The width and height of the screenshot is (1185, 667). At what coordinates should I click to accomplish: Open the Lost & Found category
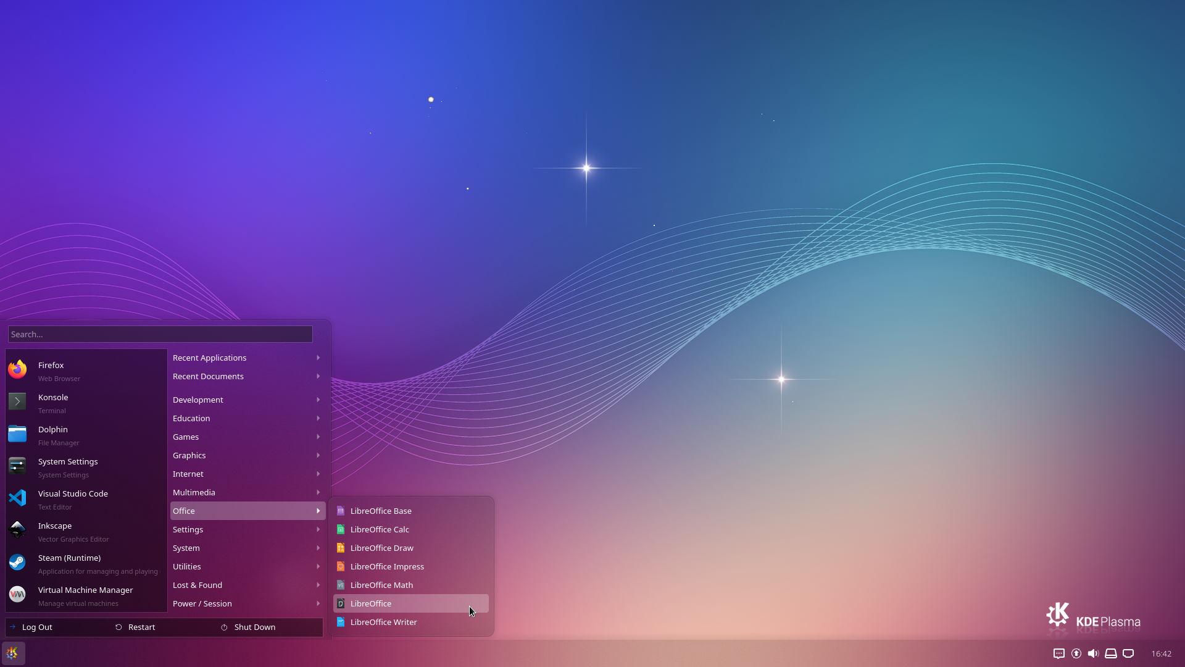point(247,585)
